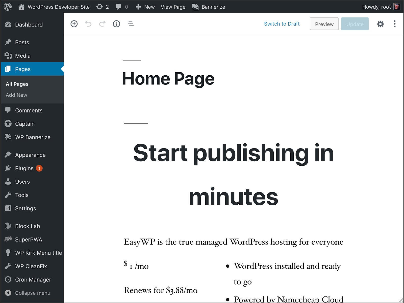Click the Posts pushpin icon
The width and height of the screenshot is (404, 303).
tap(8, 42)
